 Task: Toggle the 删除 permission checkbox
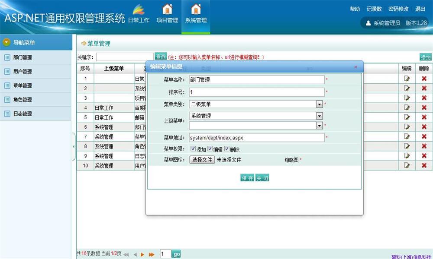227,148
